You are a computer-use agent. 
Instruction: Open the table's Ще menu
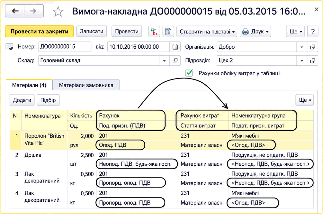304,100
